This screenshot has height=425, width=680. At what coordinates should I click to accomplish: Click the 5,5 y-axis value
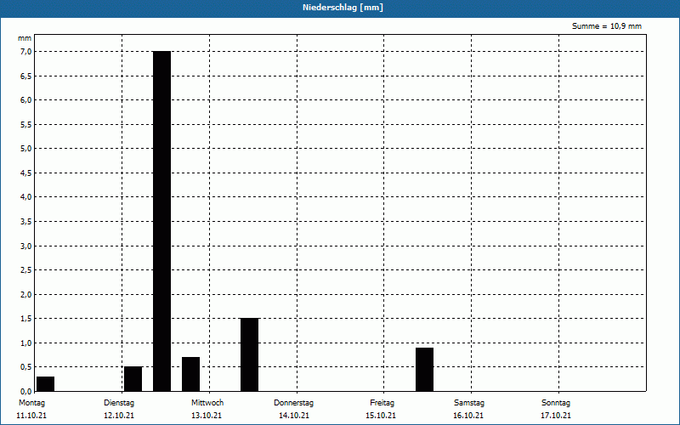click(26, 124)
